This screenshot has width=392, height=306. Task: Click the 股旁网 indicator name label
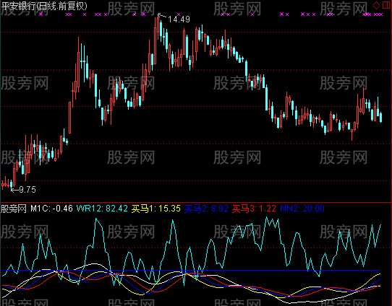click(14, 209)
